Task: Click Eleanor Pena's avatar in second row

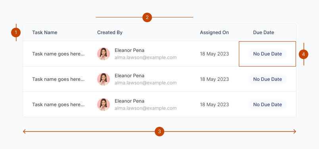Action: 104,79
